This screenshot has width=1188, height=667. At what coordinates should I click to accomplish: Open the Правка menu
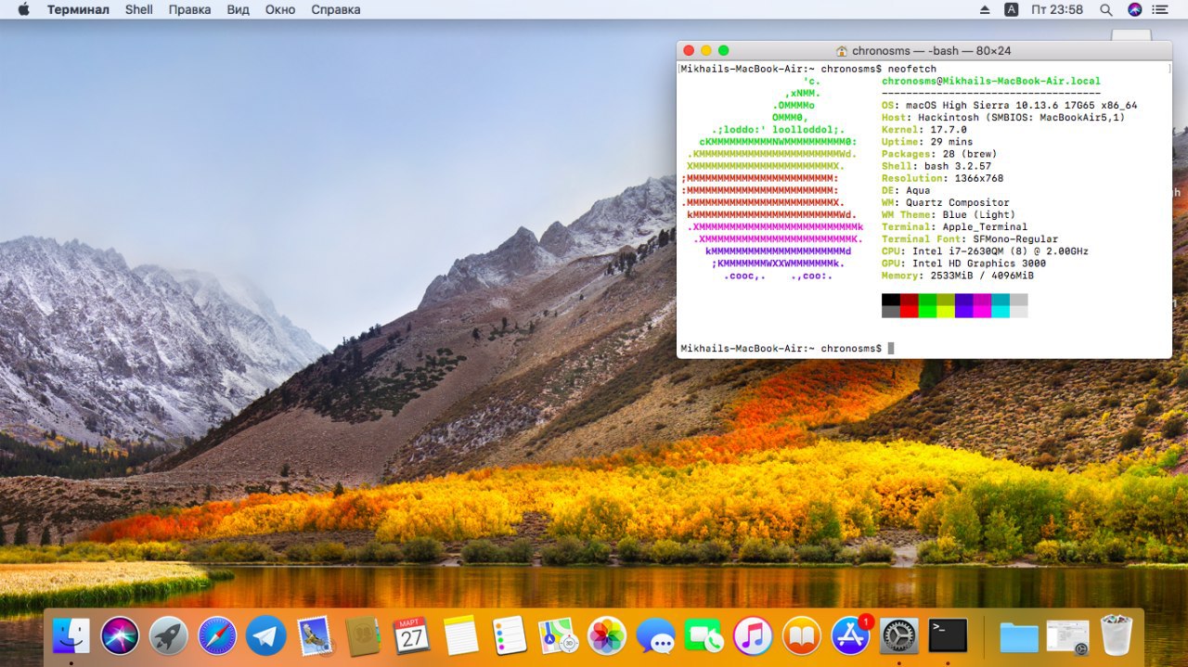189,9
